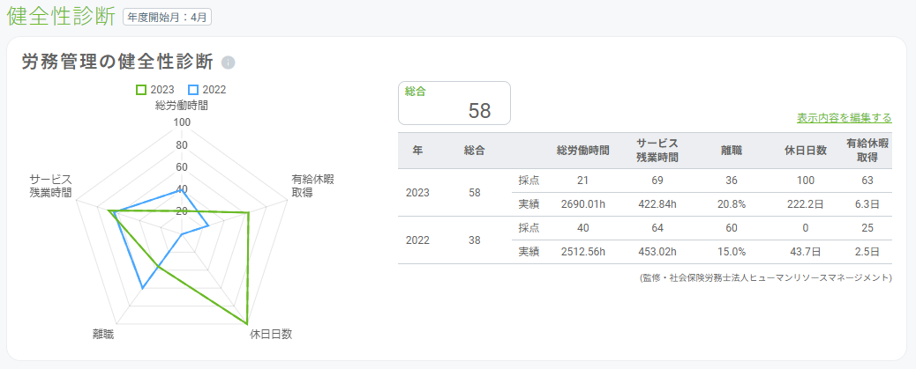Viewport: 916px width, 369px height.
Task: Select the 2022 year row cell
Action: [418, 240]
